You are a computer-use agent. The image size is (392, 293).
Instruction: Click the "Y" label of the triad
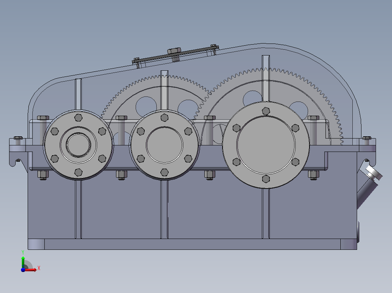(x=23, y=252)
